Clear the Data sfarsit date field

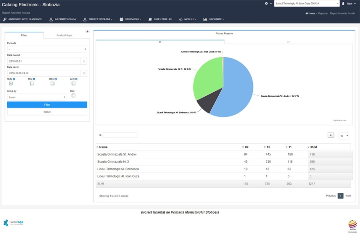84,73
